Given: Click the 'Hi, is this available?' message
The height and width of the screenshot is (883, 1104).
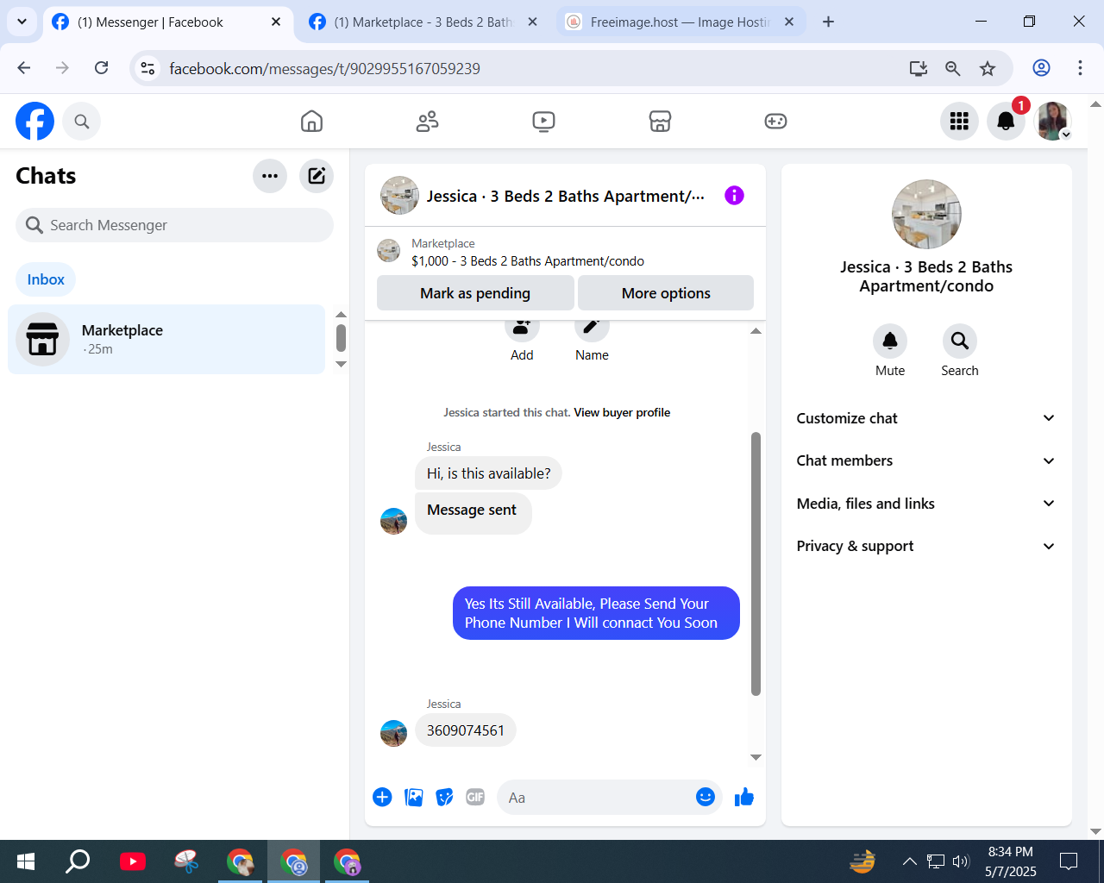Looking at the screenshot, I should [488, 473].
